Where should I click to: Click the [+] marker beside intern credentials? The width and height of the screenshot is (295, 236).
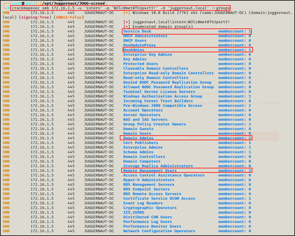tap(126, 22)
